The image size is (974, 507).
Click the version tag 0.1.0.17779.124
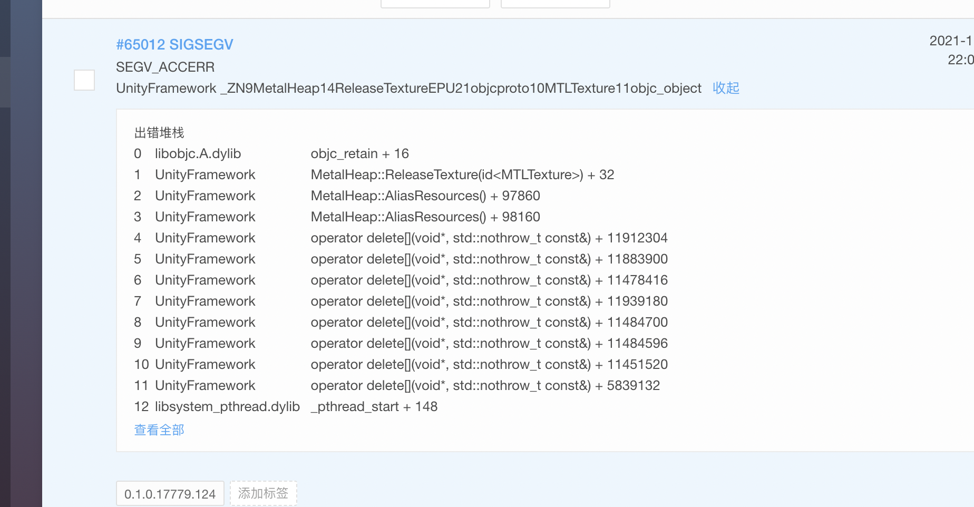click(170, 493)
